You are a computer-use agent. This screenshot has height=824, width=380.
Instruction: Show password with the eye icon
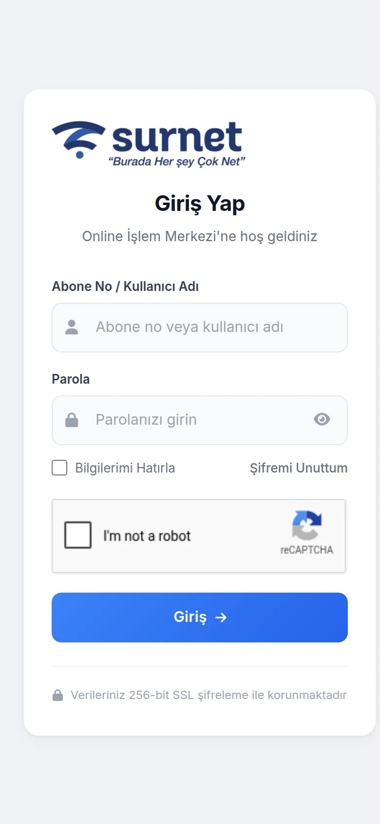tap(322, 419)
